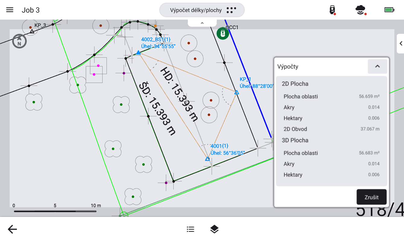Click the 56.683 m² 3D area value
Image resolution: width=404 pixels, height=241 pixels.
click(x=369, y=153)
